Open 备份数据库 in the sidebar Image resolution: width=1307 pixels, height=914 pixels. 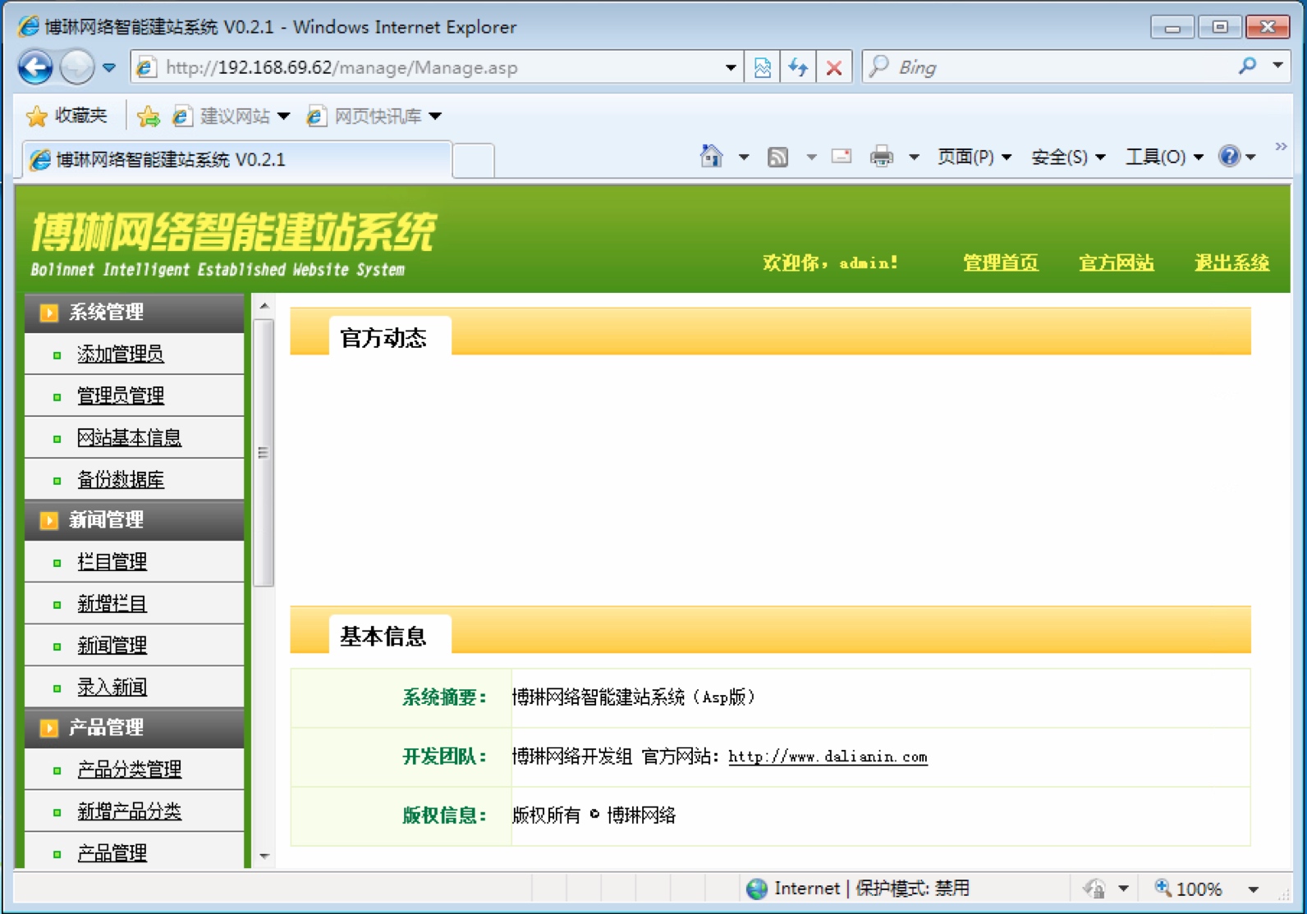121,479
